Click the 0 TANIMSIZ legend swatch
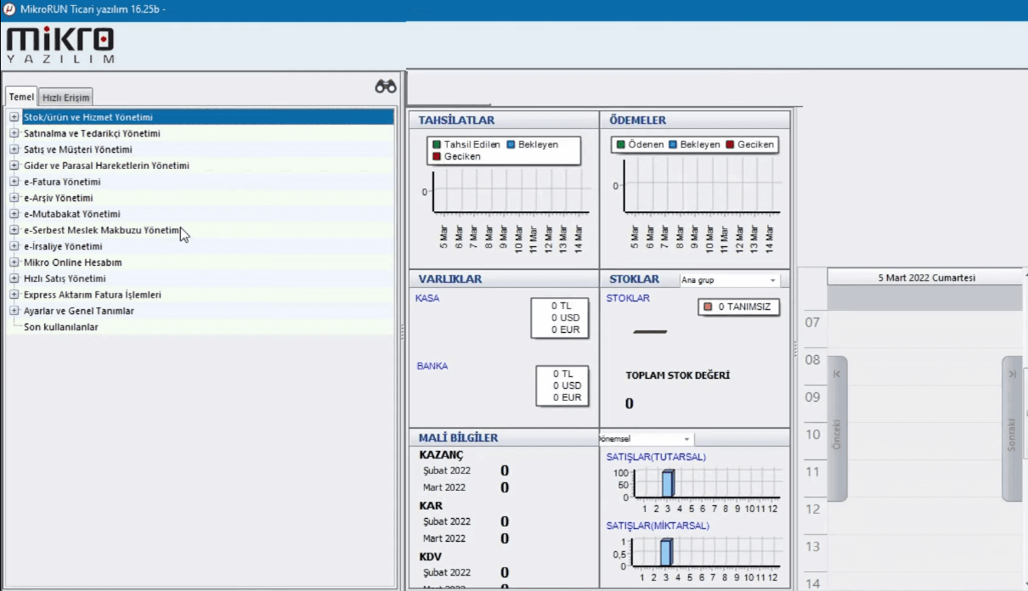Viewport: 1028px width, 591px height. 708,307
